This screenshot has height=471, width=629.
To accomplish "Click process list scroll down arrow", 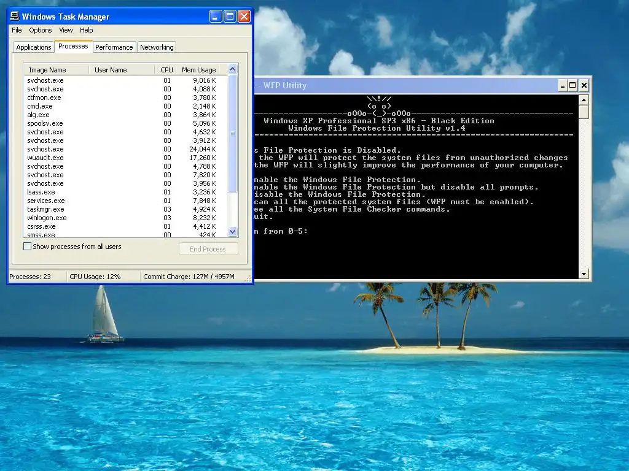I will click(232, 231).
